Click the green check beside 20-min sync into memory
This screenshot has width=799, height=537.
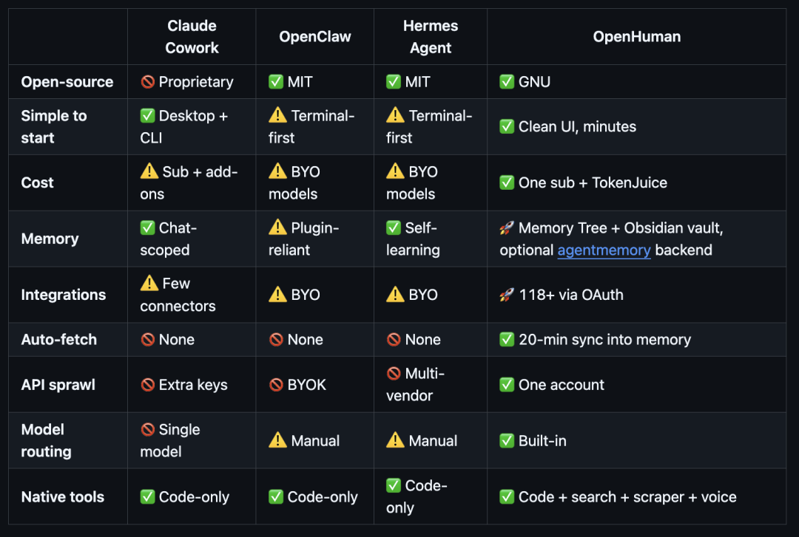(x=507, y=339)
